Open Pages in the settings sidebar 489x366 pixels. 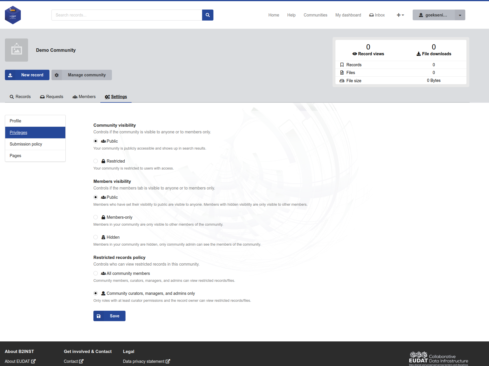35,156
